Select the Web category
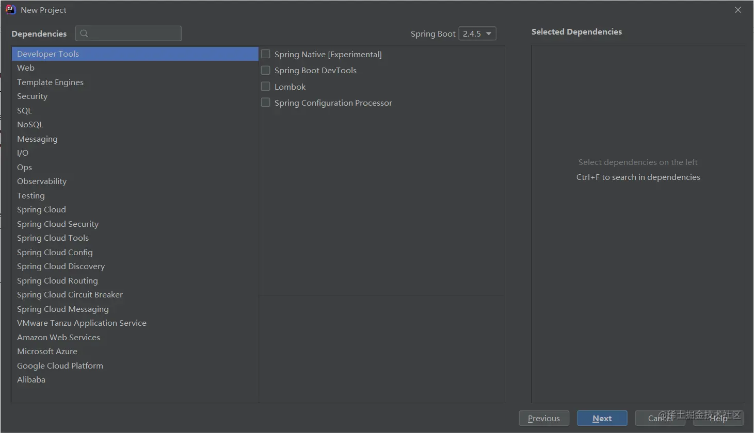Screen dimensions: 754x433 click(x=135, y=68)
